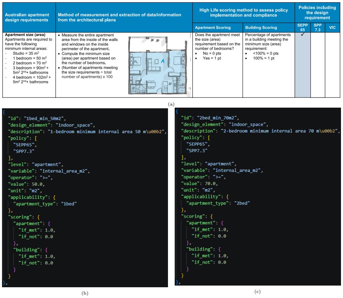Image resolution: width=343 pixels, height=298 pixels.
Task: Click the light blue shaded SEPP 65 column
Action: [303, 65]
